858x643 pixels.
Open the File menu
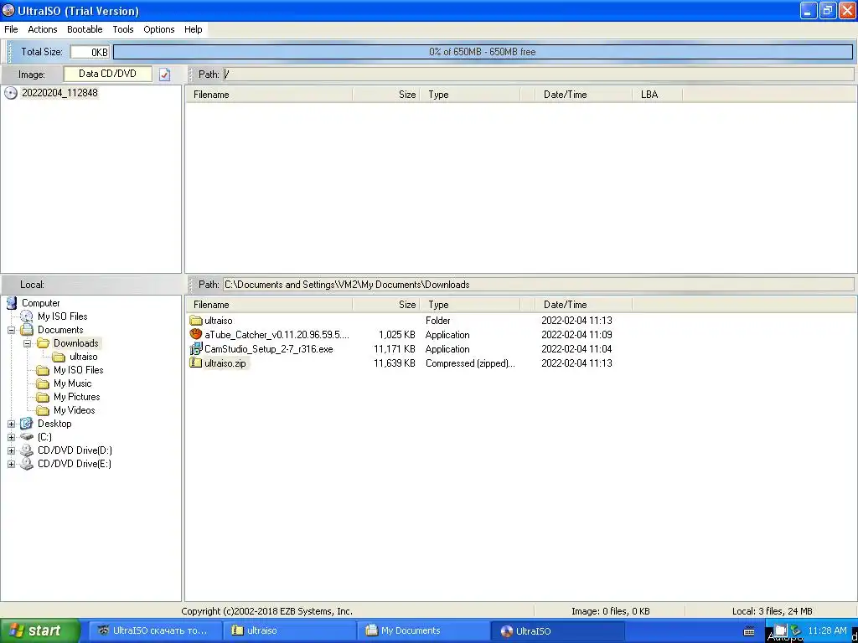[x=11, y=29]
